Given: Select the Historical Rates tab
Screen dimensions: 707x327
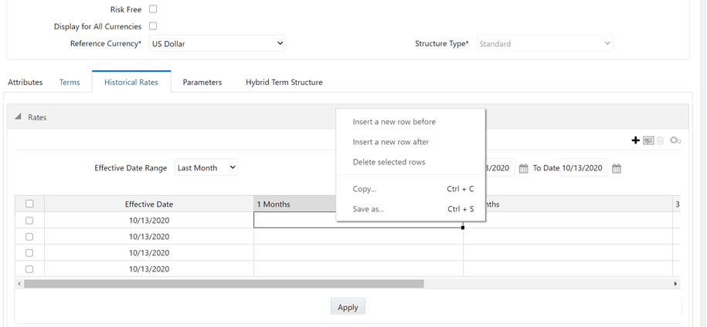Looking at the screenshot, I should coord(131,83).
